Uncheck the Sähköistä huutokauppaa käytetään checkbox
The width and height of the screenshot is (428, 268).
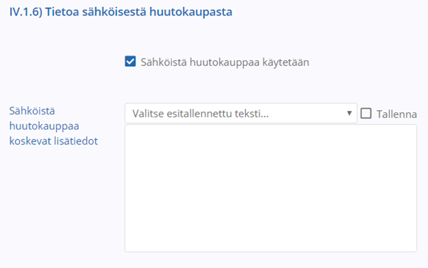(x=130, y=61)
